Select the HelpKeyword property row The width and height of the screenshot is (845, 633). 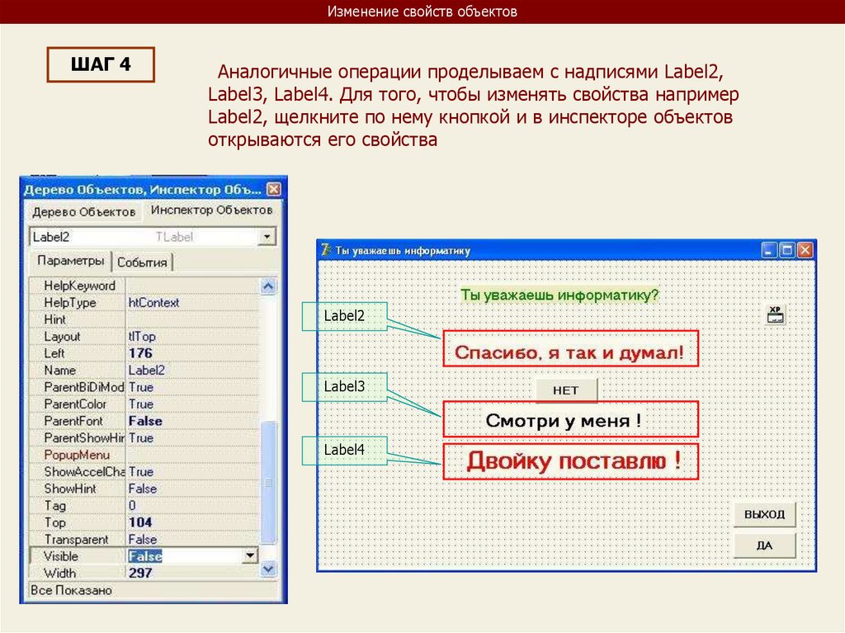[x=144, y=286]
